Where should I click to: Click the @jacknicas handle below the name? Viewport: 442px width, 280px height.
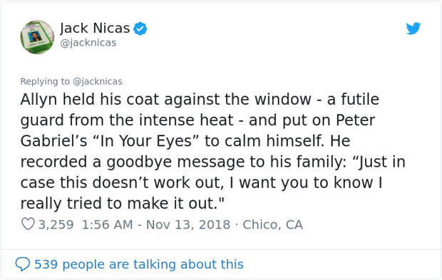[x=88, y=43]
